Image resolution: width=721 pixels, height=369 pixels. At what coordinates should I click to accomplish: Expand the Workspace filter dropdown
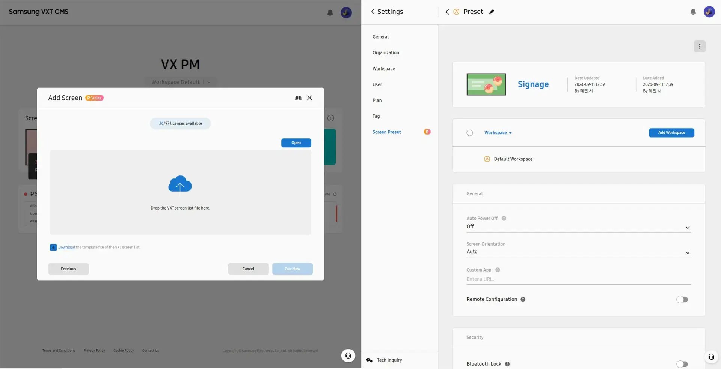498,133
